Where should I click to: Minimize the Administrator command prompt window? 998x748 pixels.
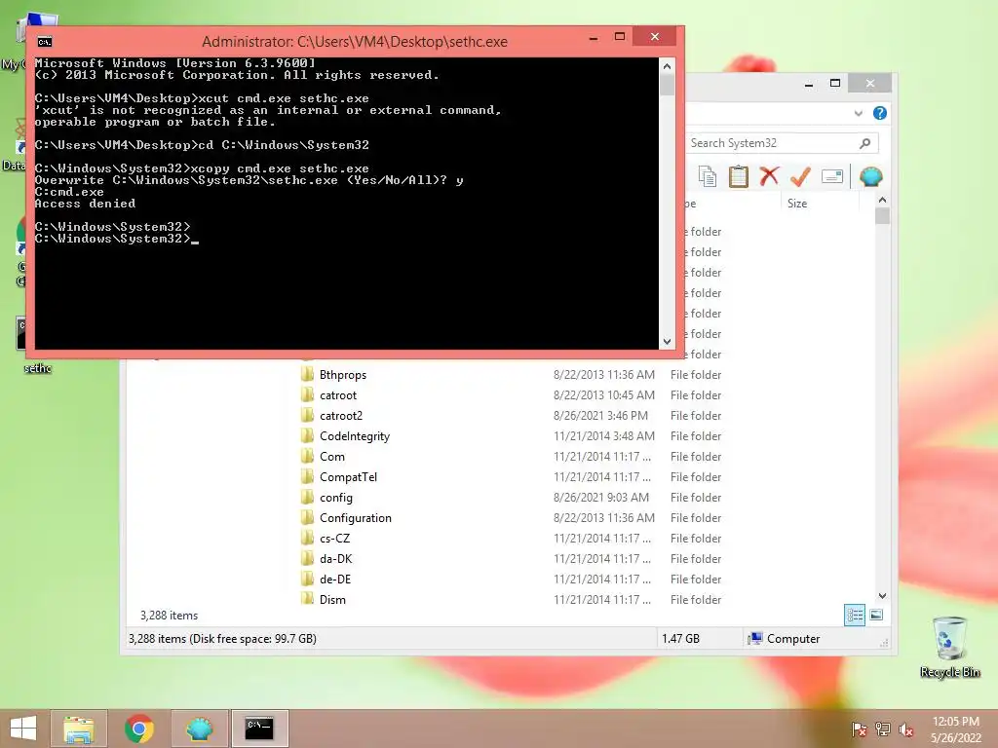click(x=594, y=38)
